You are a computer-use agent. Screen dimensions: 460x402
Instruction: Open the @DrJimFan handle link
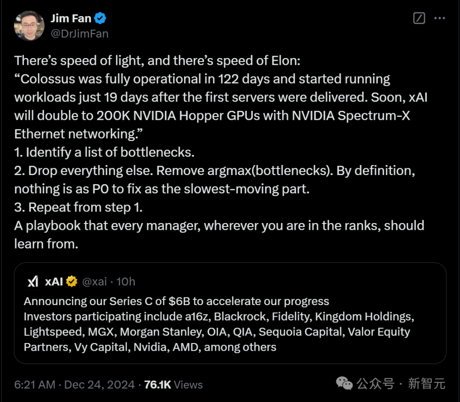tap(80, 34)
